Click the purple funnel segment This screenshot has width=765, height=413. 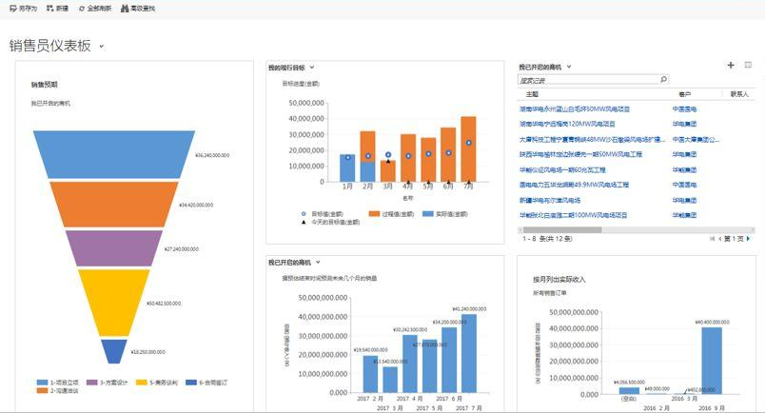tap(114, 248)
